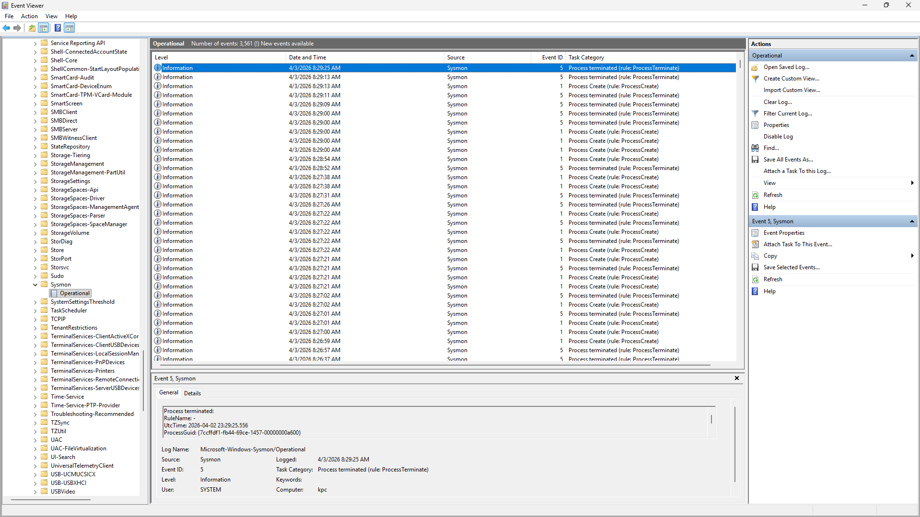The image size is (920, 517).
Task: Select the Time-Service tree item
Action: (x=67, y=397)
